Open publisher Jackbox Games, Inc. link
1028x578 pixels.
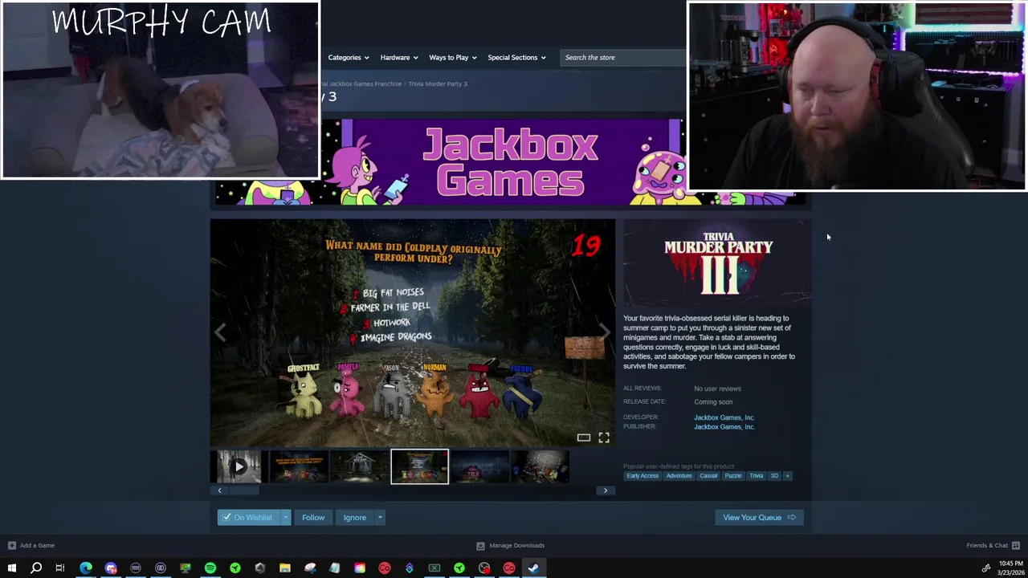click(x=724, y=427)
